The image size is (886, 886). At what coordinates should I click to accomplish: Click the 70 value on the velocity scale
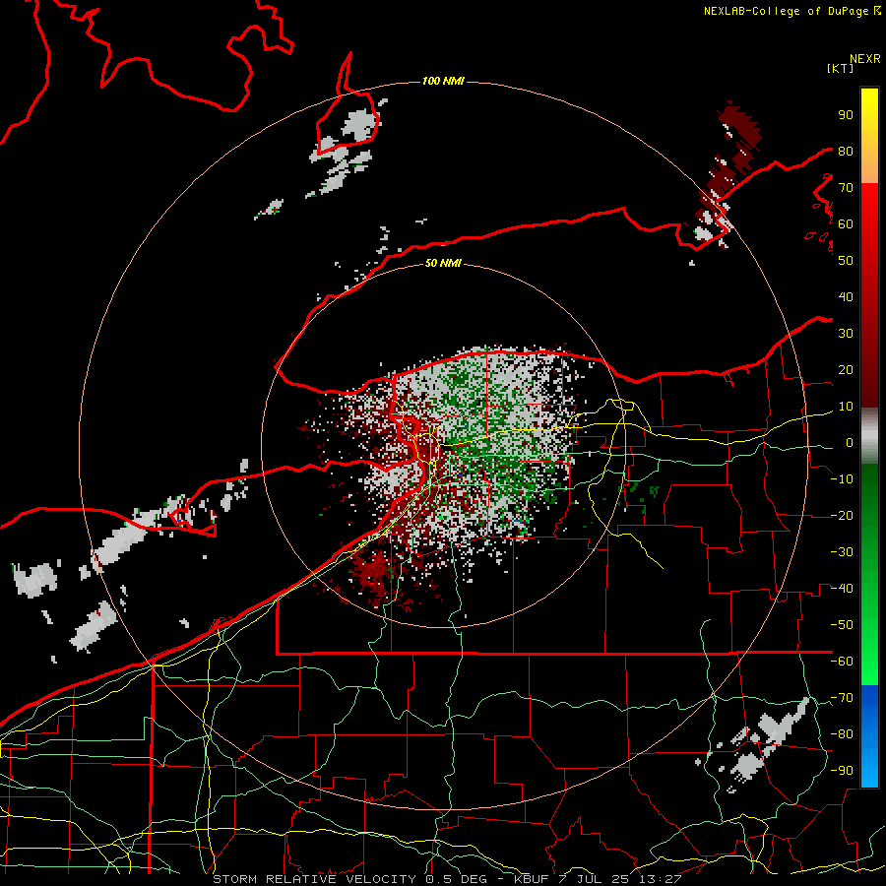pyautogui.click(x=846, y=188)
